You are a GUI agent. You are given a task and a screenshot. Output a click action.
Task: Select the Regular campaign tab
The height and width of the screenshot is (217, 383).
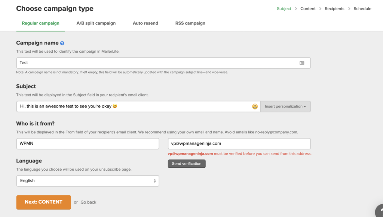tap(40, 23)
